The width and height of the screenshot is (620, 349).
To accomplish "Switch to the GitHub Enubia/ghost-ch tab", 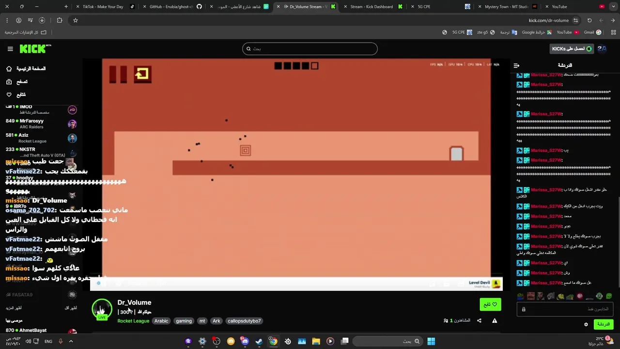I will tap(171, 7).
